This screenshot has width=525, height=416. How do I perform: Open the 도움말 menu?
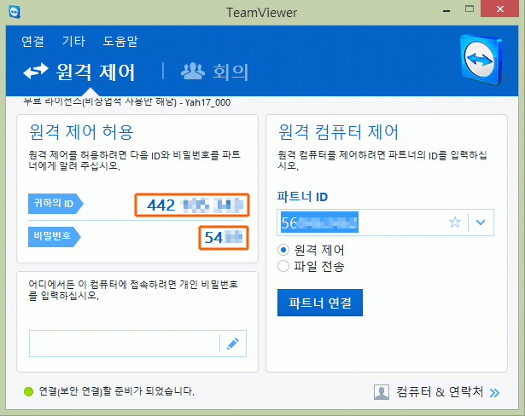point(120,41)
